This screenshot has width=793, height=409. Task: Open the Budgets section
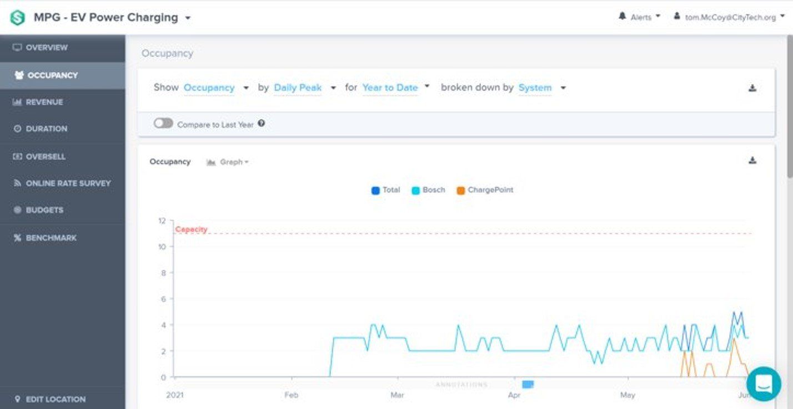pos(62,210)
